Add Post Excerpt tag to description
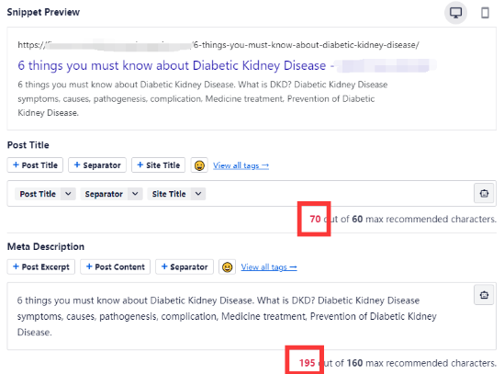Image resolution: width=504 pixels, height=374 pixels. 41,266
